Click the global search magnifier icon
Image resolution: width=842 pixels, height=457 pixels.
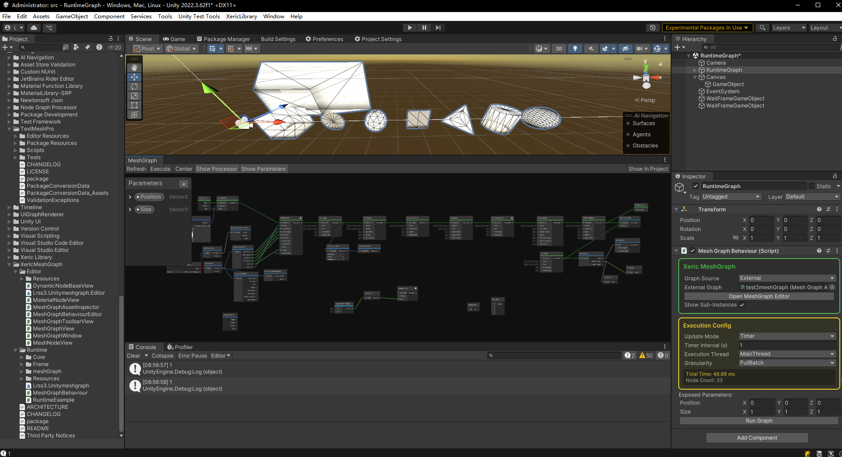(x=763, y=28)
